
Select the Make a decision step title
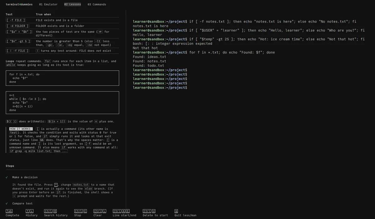tap(25, 177)
